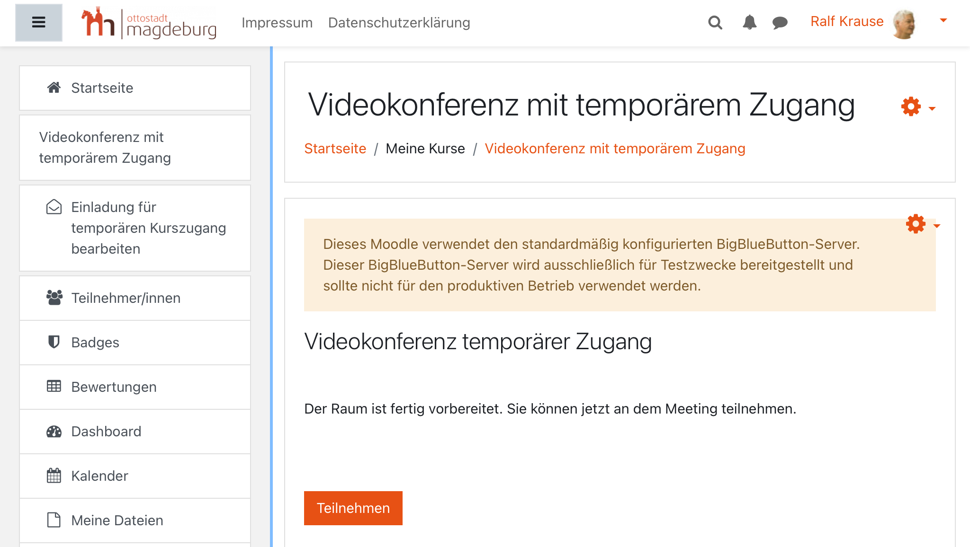Viewport: 970px width, 547px height.
Task: Open the Impressum page
Action: 277,22
